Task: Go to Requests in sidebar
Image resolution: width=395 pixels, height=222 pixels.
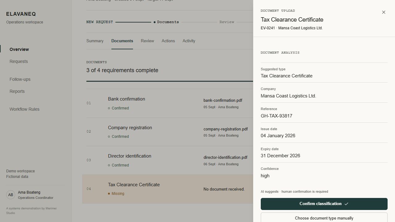Action: (x=19, y=61)
